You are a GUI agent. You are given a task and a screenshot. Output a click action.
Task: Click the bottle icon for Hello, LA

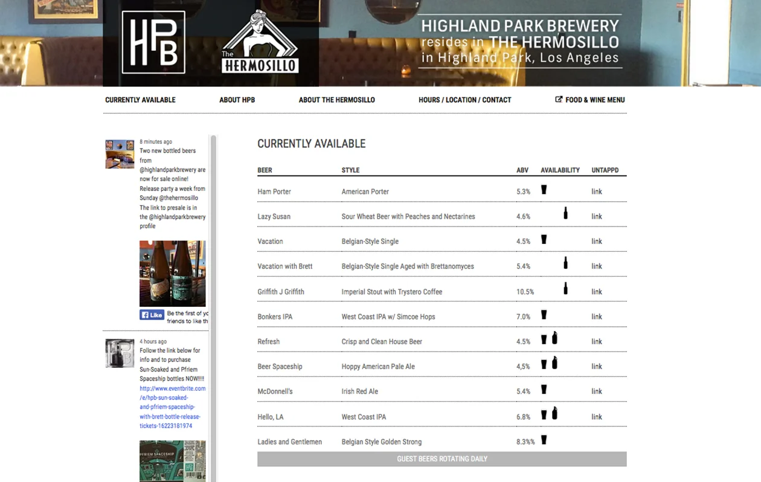click(x=554, y=414)
